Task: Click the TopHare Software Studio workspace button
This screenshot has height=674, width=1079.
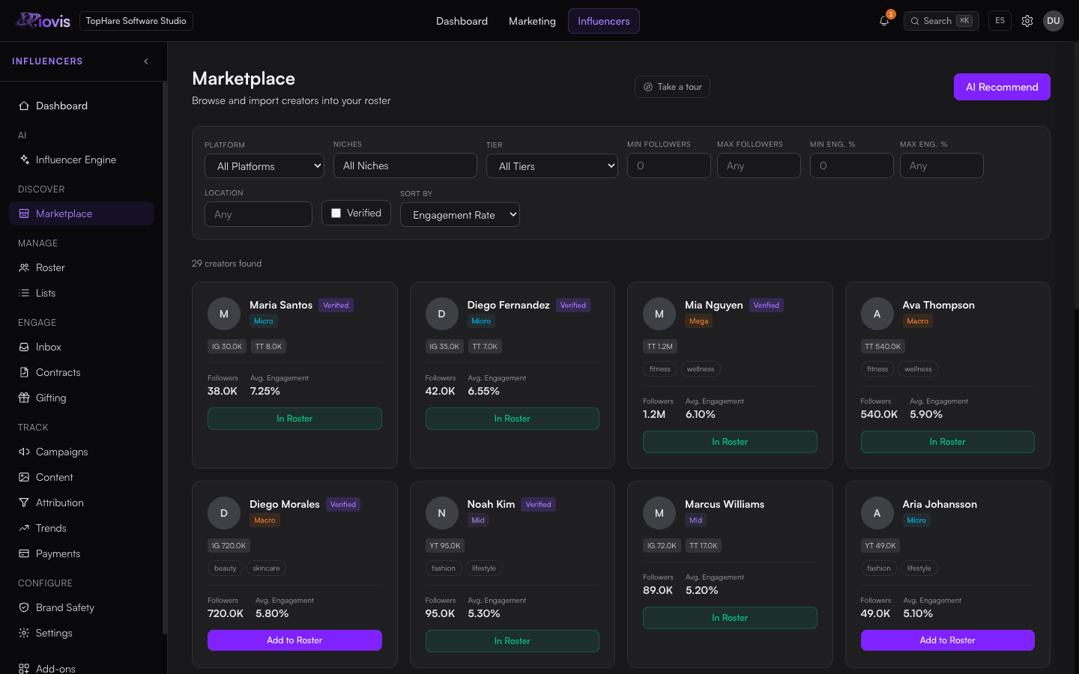Action: point(136,21)
